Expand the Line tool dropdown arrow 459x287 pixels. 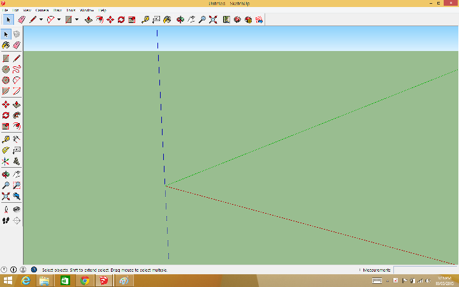[x=41, y=20]
